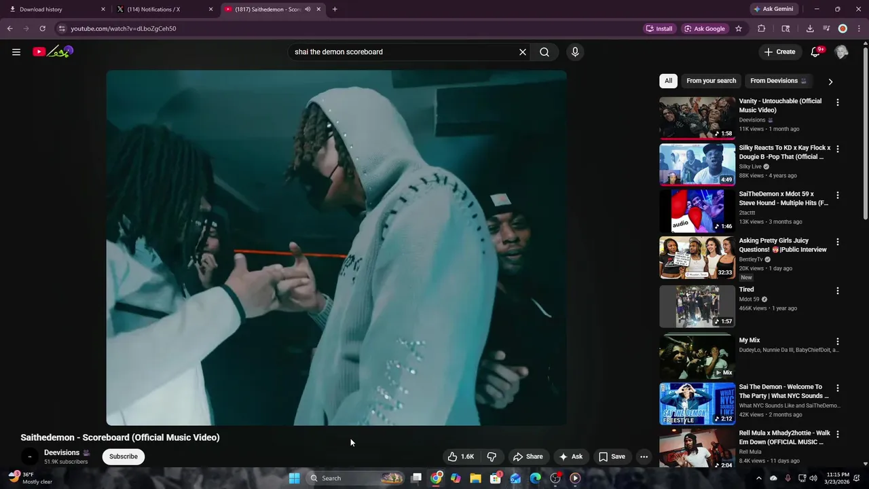The width and height of the screenshot is (869, 489).
Task: Open Chrome three-dot menu
Action: [x=859, y=29]
